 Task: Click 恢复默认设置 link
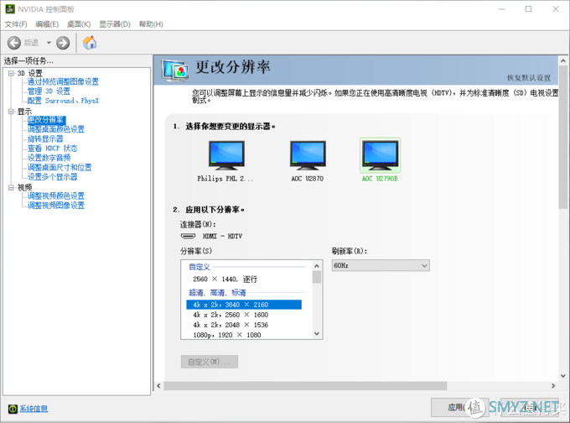pyautogui.click(x=529, y=78)
